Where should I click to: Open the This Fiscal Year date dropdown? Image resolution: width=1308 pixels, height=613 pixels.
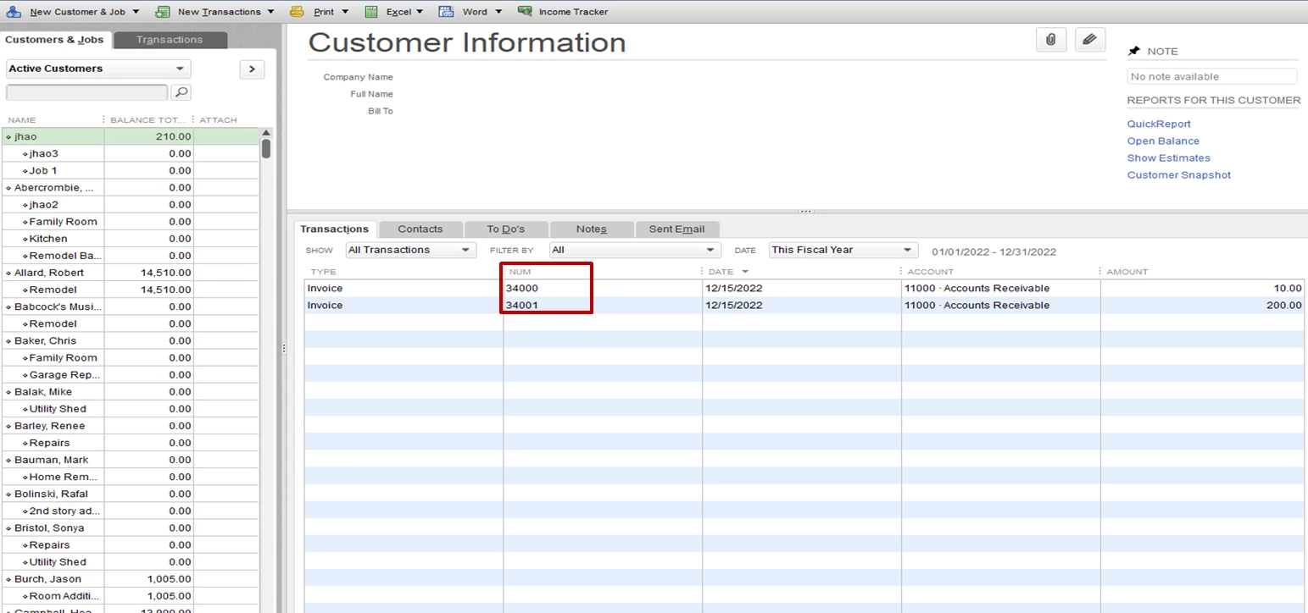843,250
